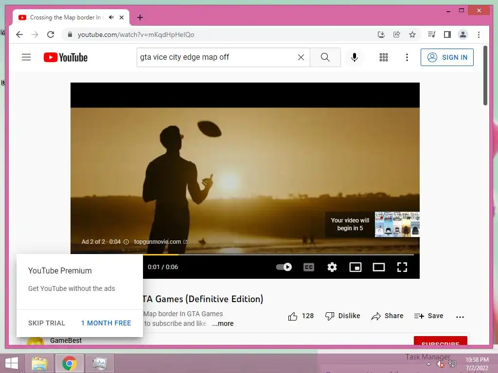The image size is (498, 373).
Task: Mute the tab via speaker icon
Action: 111,17
